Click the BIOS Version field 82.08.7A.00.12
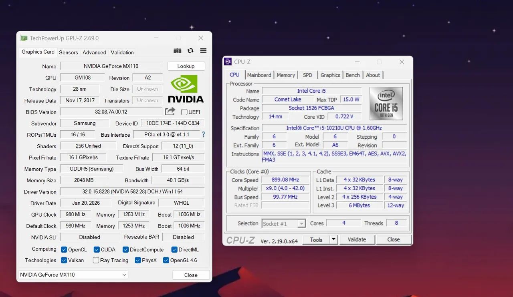Image resolution: width=513 pixels, height=297 pixels. point(111,112)
